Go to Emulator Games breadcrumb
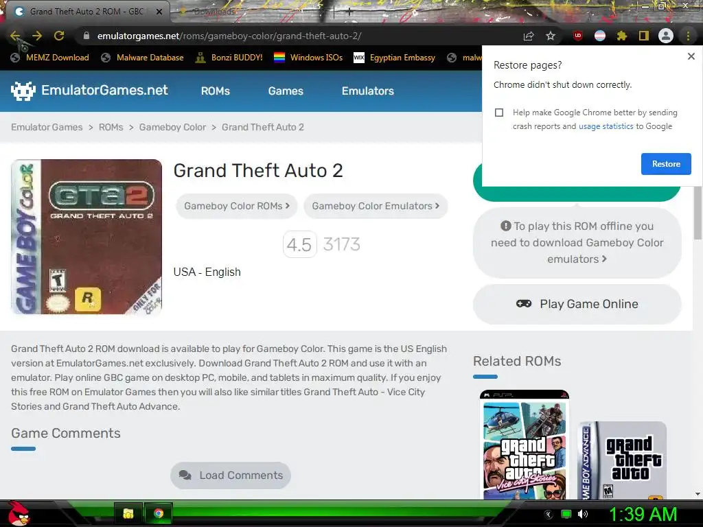 [47, 127]
